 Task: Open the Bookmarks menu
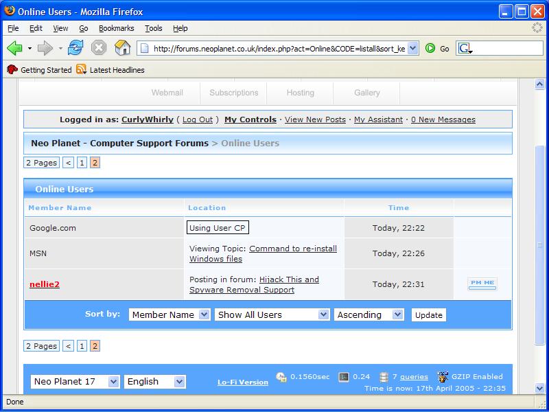(116, 28)
